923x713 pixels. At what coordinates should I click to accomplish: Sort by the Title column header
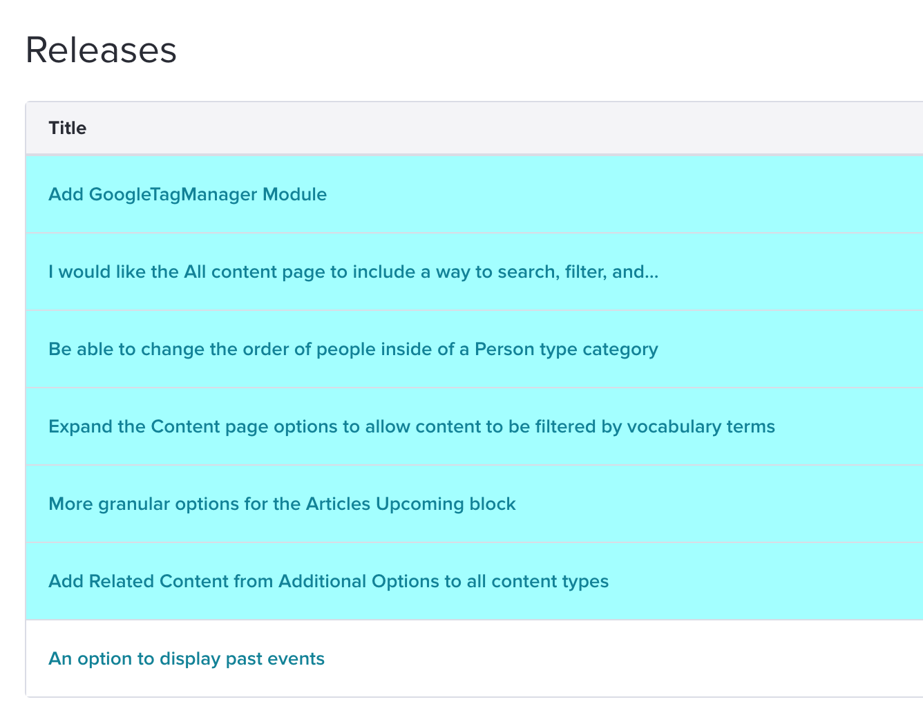click(68, 128)
